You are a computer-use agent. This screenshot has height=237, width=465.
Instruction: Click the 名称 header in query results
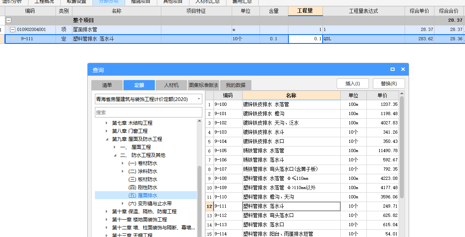[291, 95]
